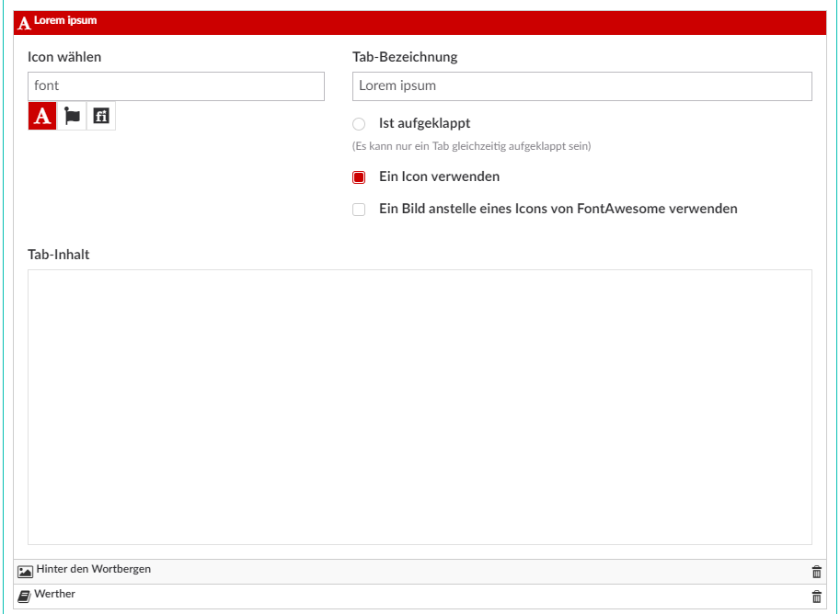Enable 'Ein Bild anstelle eines Icons' checkbox
840x614 pixels.
pos(359,210)
